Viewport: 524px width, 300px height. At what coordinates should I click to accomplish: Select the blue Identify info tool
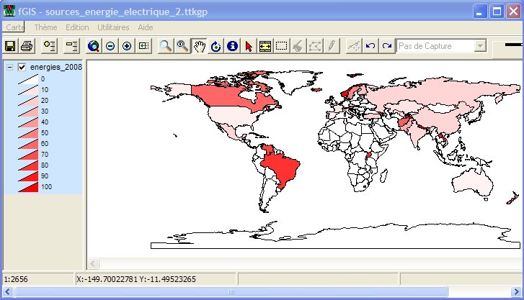[x=232, y=46]
